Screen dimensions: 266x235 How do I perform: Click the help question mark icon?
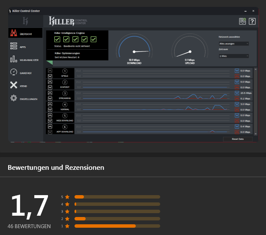[x=252, y=21]
